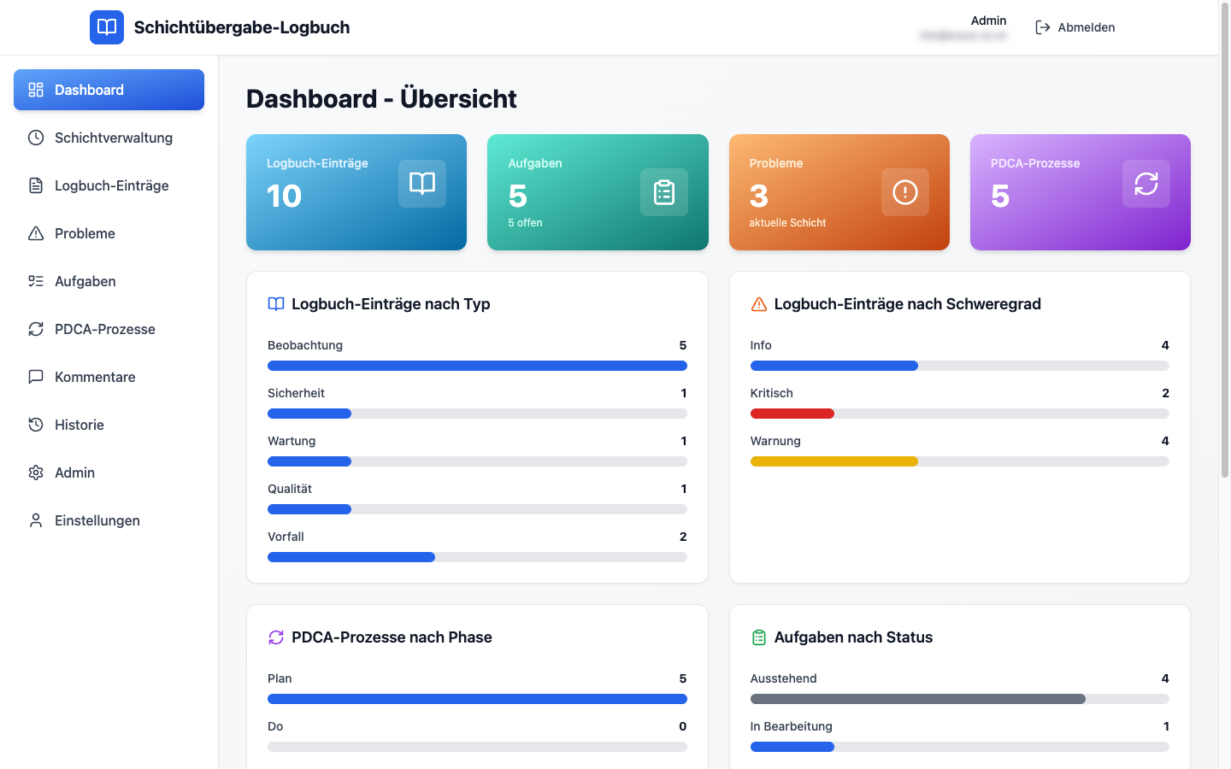Viewport: 1231px width, 769px height.
Task: Click the PDCA-Prozesse cycle icon in sidebar
Action: pyautogui.click(x=35, y=329)
